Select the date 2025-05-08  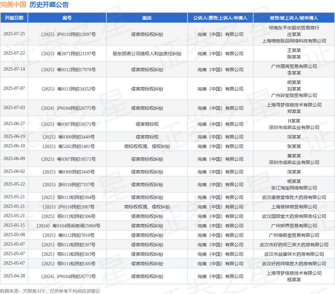14,235
